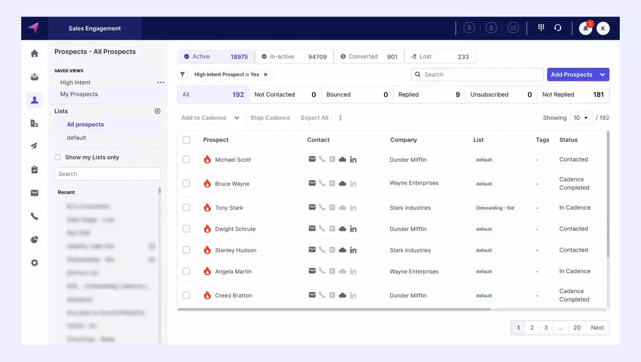The height and width of the screenshot is (362, 641).
Task: Select the header checkbox to select all prospects
Action: 187,139
